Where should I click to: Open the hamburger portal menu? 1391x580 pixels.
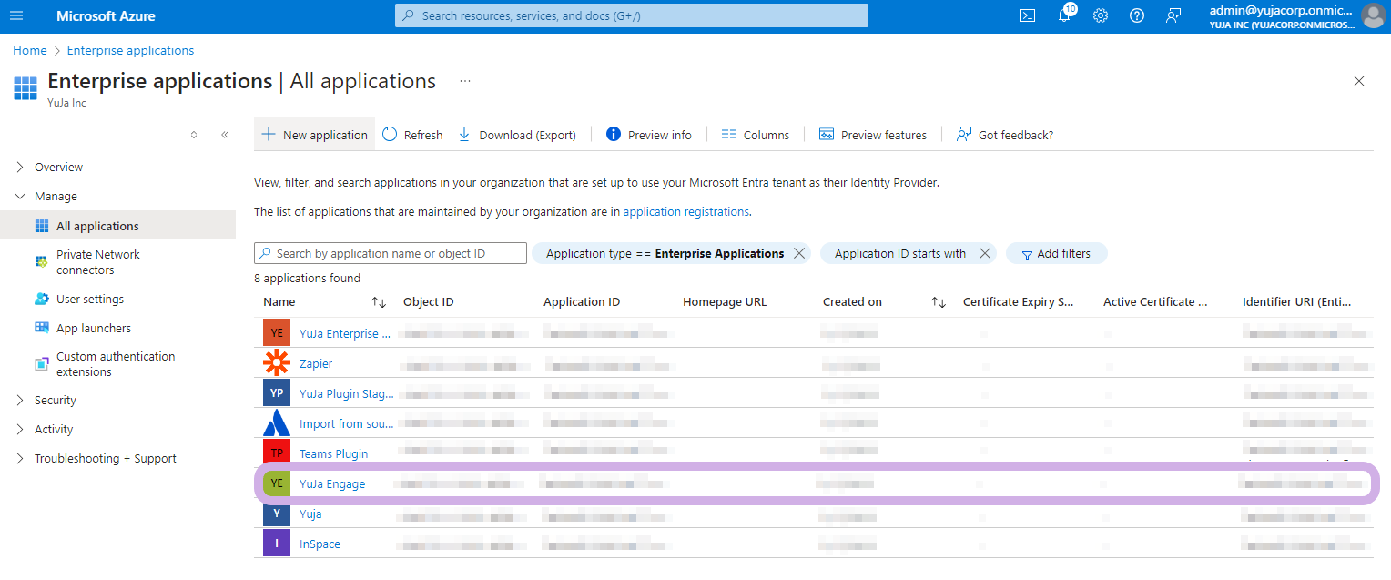[16, 15]
